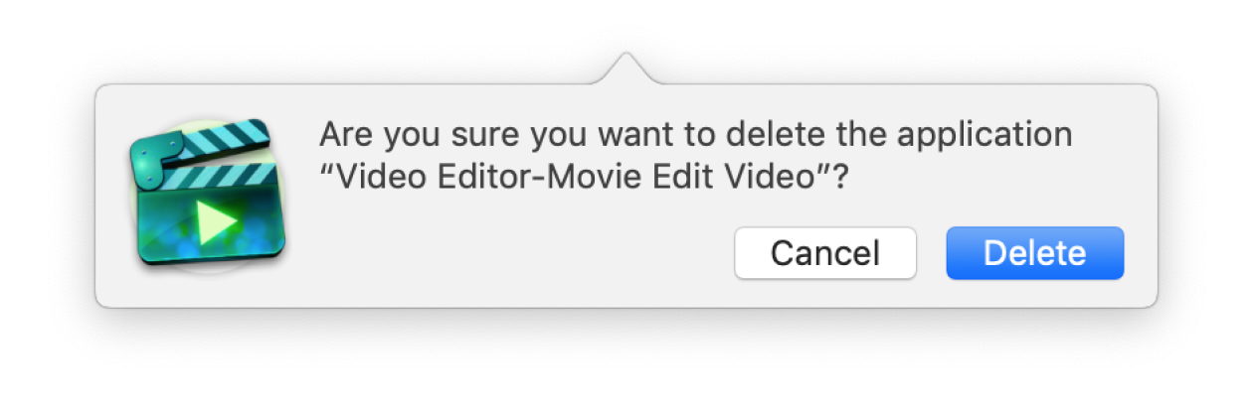1253x414 pixels.
Task: Dismiss the dialog by choosing Cancel
Action: click(825, 253)
